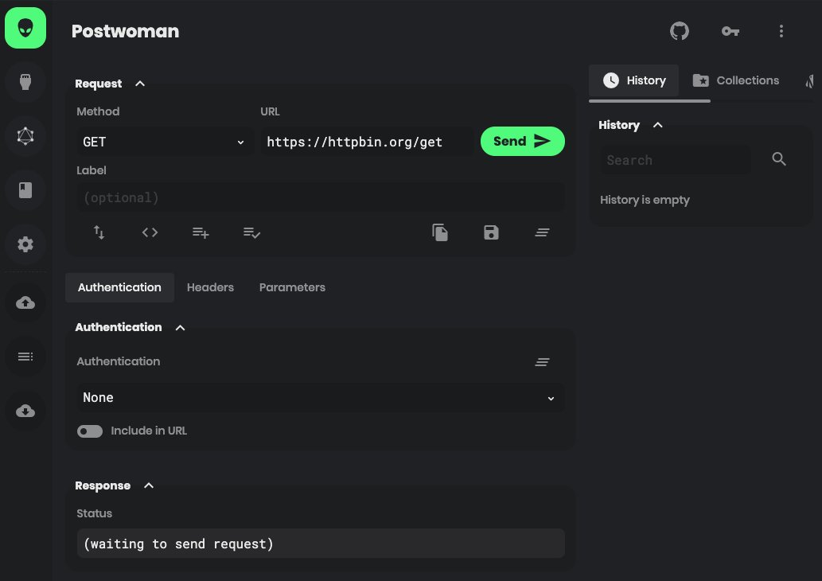Click the add-to-list icon in request toolbar
Viewport: 822px width, 581px height.
201,232
